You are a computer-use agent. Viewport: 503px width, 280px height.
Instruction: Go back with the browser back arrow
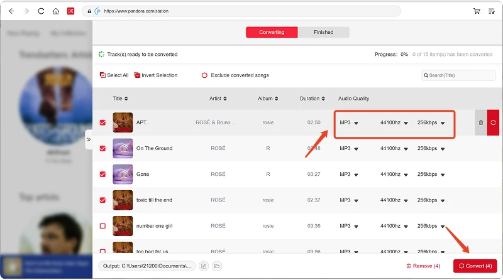click(11, 11)
